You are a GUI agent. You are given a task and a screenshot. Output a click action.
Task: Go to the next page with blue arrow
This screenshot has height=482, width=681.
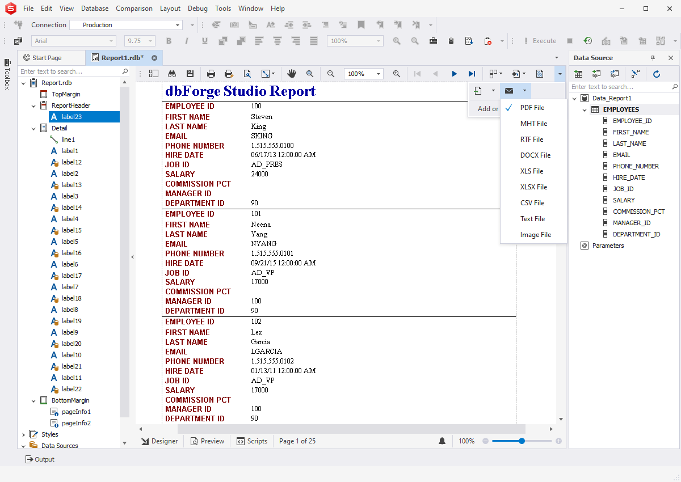click(454, 74)
